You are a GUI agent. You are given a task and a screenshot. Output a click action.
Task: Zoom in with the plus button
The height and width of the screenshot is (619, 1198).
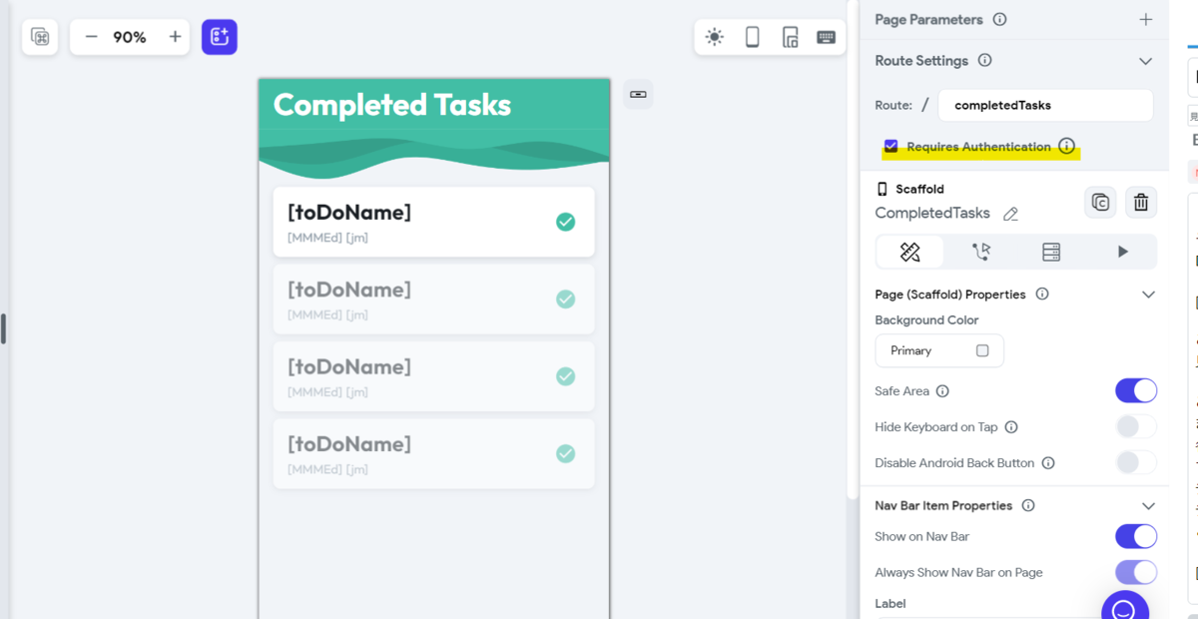(x=175, y=37)
